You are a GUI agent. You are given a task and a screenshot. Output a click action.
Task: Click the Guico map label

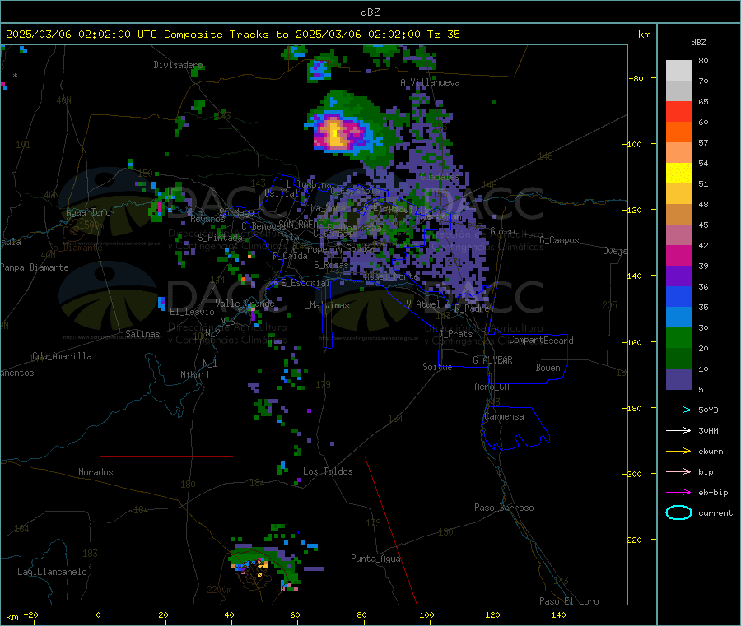click(x=502, y=231)
